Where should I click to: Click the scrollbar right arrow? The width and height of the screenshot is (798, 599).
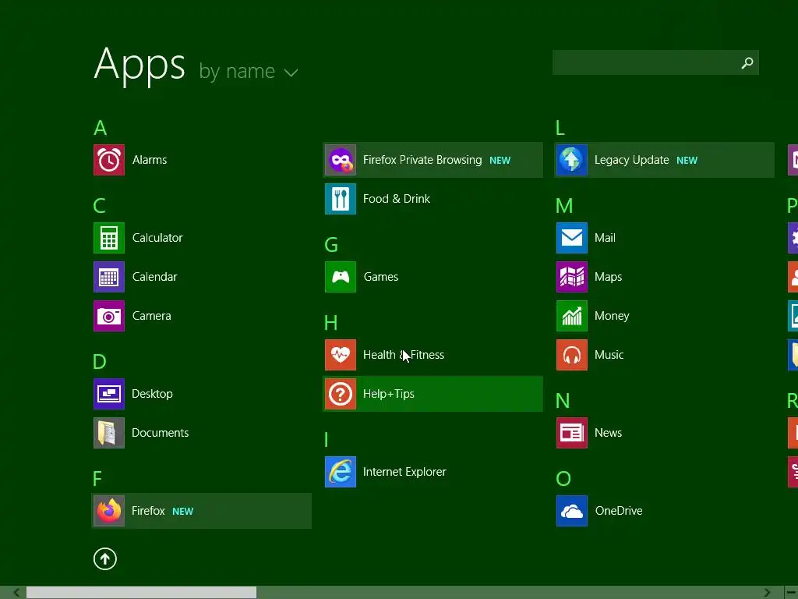tap(767, 593)
